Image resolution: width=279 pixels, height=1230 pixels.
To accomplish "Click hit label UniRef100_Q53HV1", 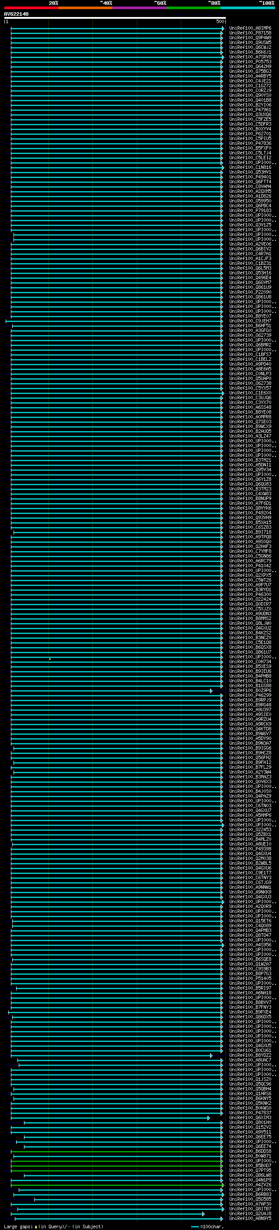I will point(250,172).
